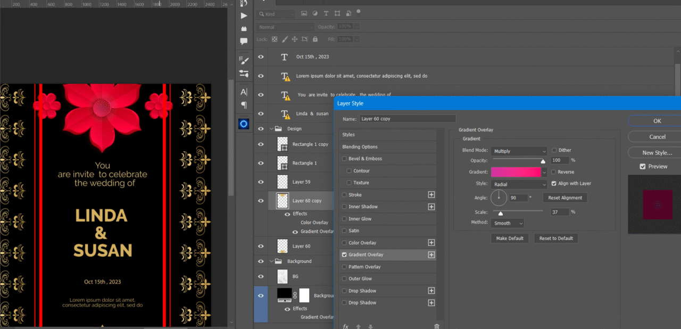Open the Blend Mode Multiply dropdown
This screenshot has width=681, height=329.
[519, 151]
